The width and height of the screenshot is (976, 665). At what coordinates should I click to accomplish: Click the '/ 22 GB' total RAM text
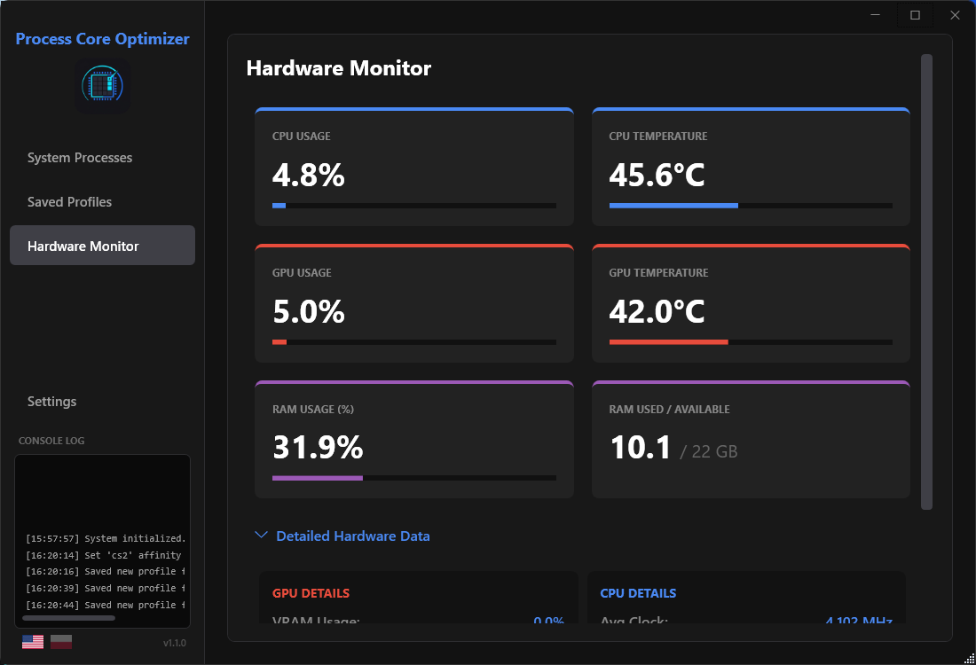click(709, 451)
